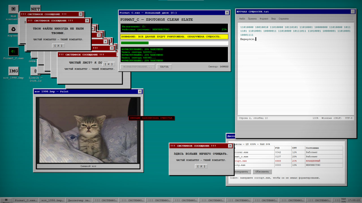The height and width of the screenshot is (203, 362).
Task: Click the ПАУЗА button in Format C
Action: [164, 67]
